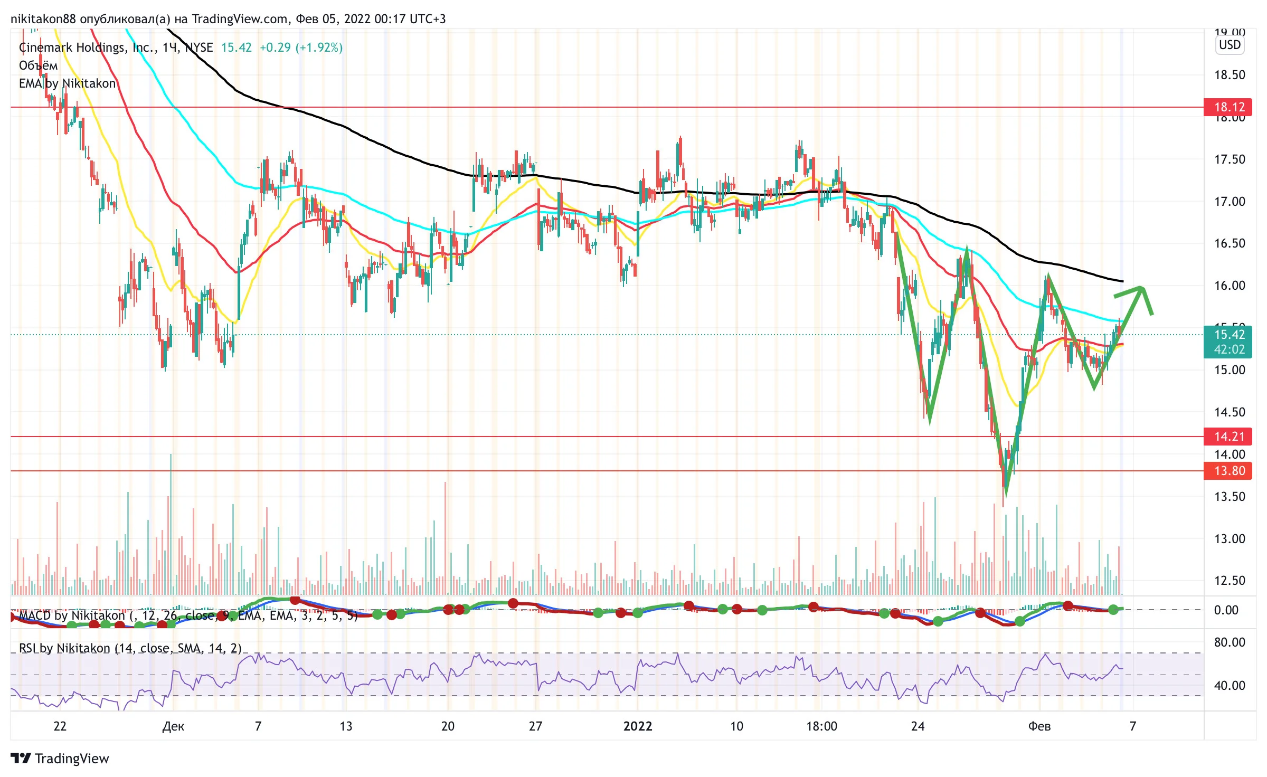Image resolution: width=1267 pixels, height=777 pixels.
Task: Click the RSI by Nikitakon indicator label
Action: click(130, 648)
